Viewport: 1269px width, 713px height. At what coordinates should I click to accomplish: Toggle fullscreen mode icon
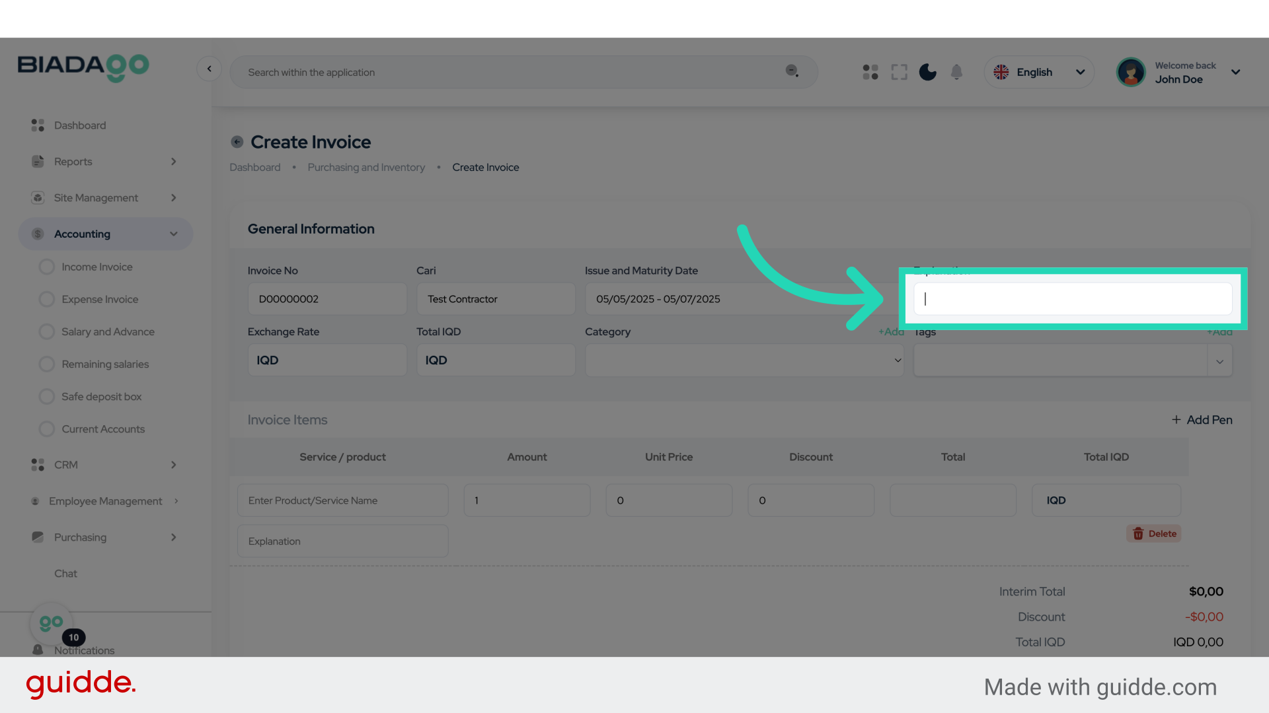(899, 72)
